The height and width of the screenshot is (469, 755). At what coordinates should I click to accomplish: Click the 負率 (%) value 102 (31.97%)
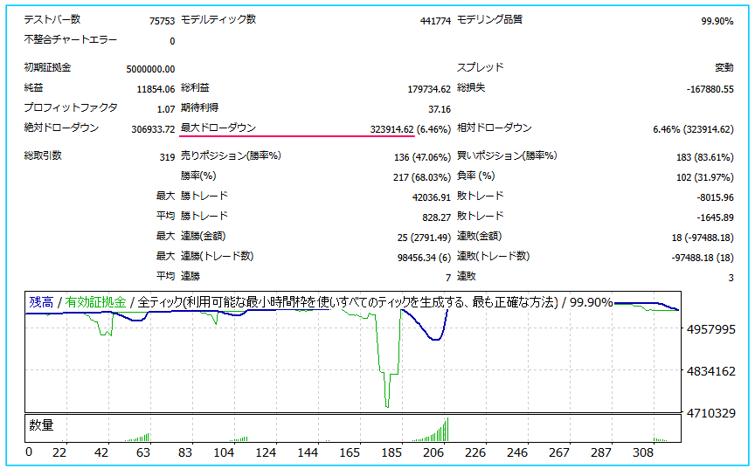(705, 178)
